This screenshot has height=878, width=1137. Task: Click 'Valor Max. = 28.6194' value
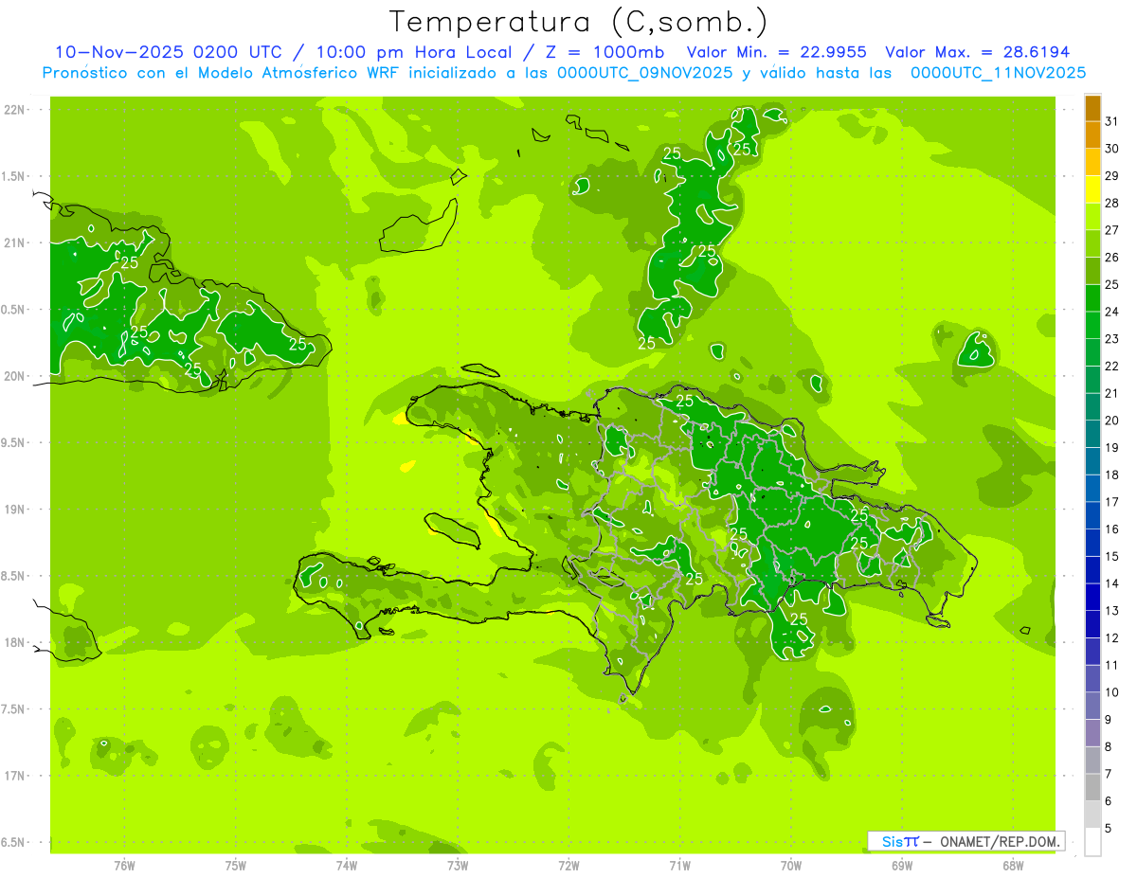point(977,52)
